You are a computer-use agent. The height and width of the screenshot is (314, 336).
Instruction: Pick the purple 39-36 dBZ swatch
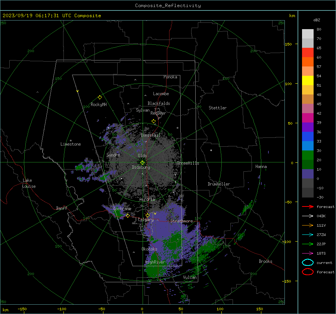click(308, 127)
